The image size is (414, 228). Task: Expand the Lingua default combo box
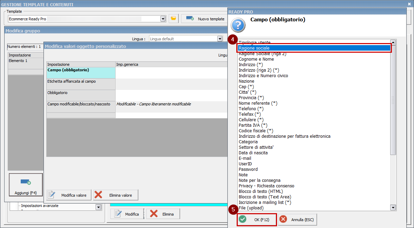(x=219, y=39)
